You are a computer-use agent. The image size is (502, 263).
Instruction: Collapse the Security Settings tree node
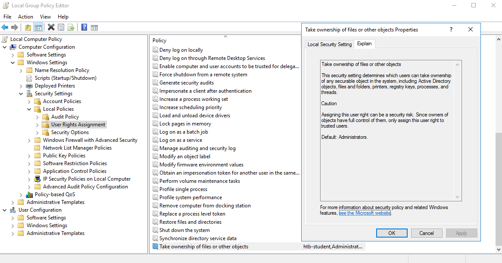point(21,94)
